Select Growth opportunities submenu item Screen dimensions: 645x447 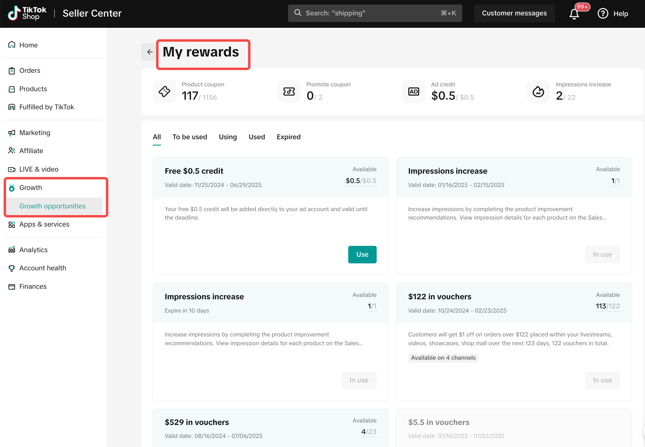point(52,206)
